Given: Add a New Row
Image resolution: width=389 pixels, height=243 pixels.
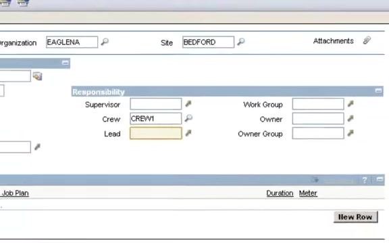Looking at the screenshot, I should point(355,217).
